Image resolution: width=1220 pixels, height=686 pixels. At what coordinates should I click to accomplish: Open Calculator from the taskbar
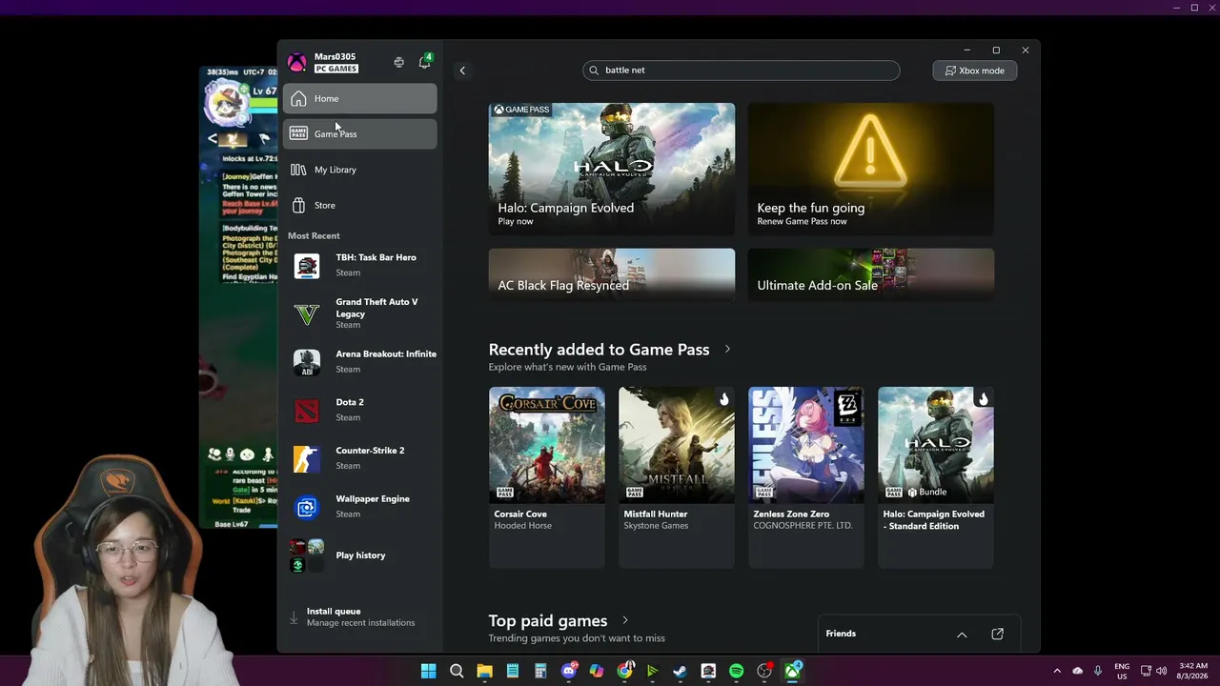click(540, 671)
